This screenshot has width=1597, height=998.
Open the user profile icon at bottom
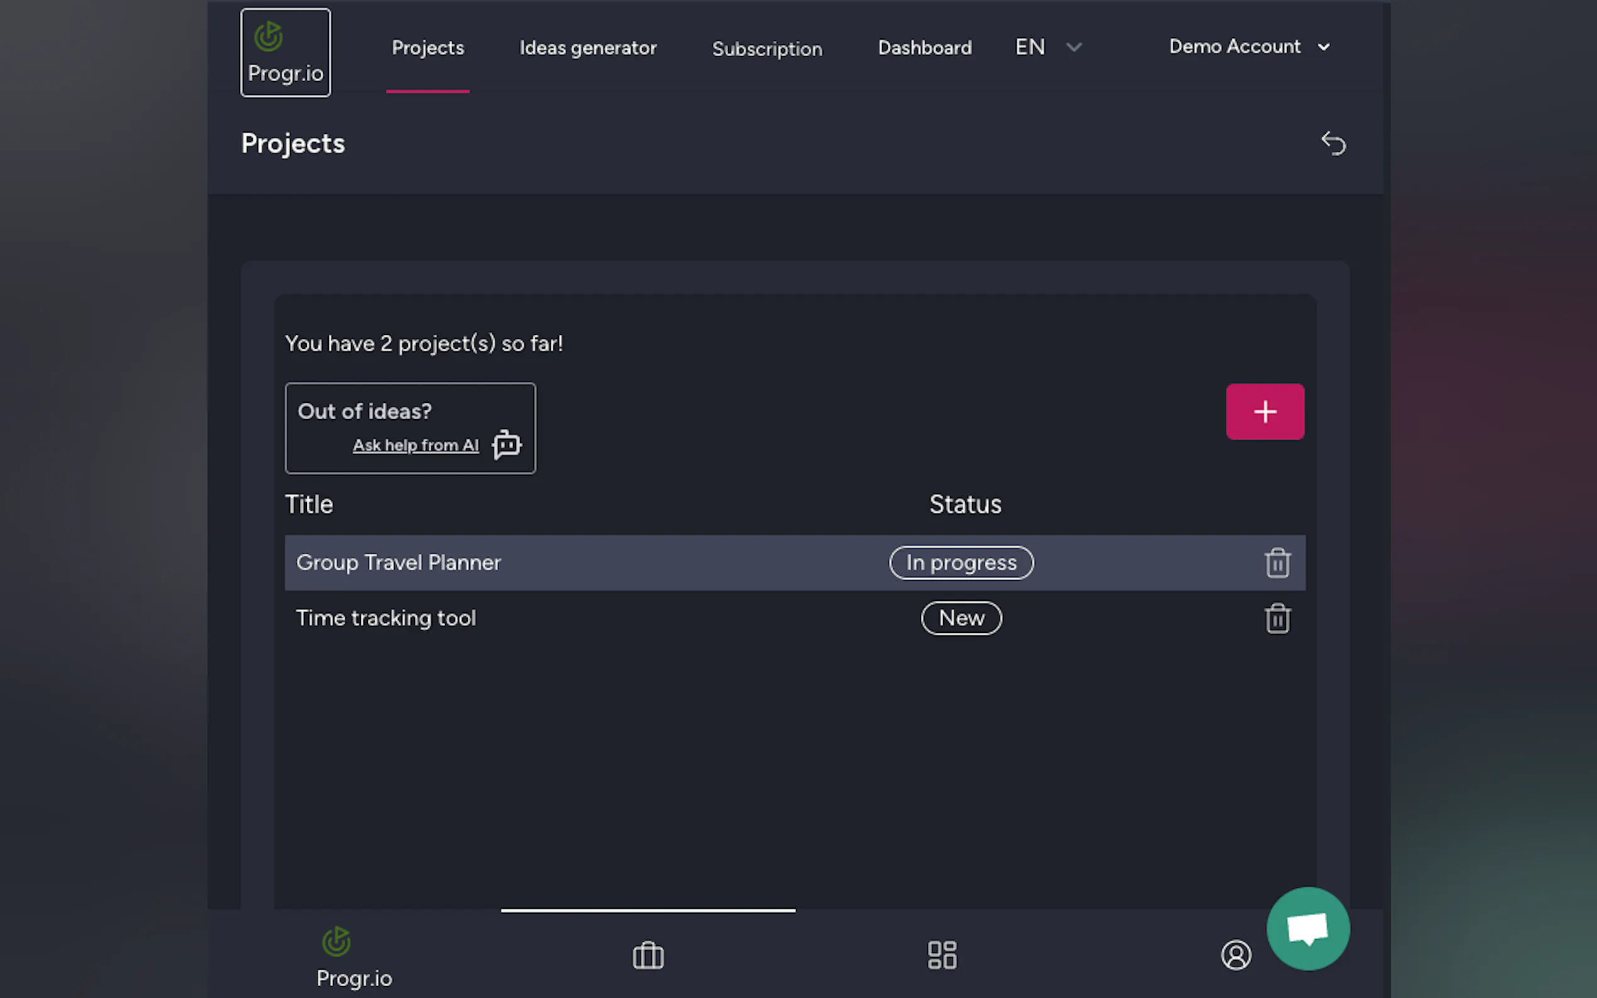(x=1235, y=955)
